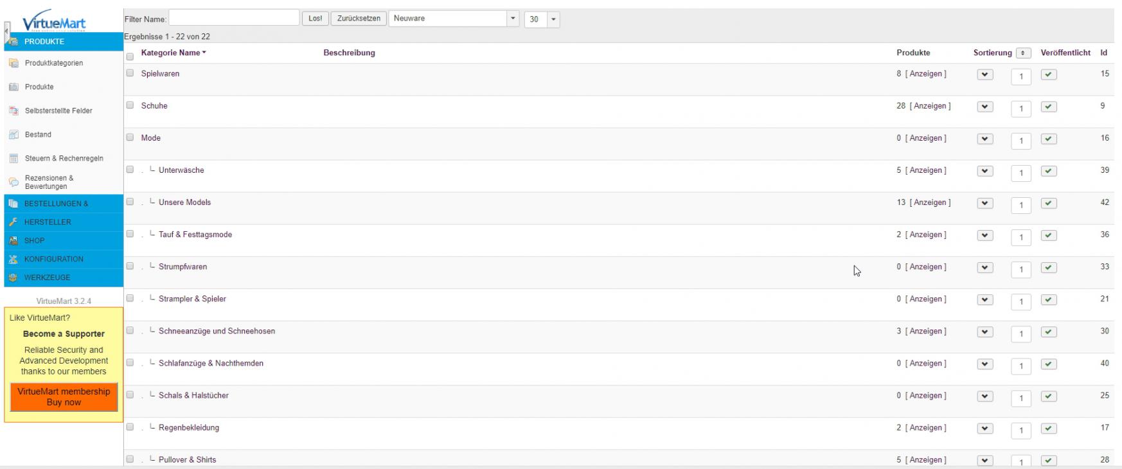Sort by Kategorie Name column header
This screenshot has height=469, width=1122.
pos(171,53)
